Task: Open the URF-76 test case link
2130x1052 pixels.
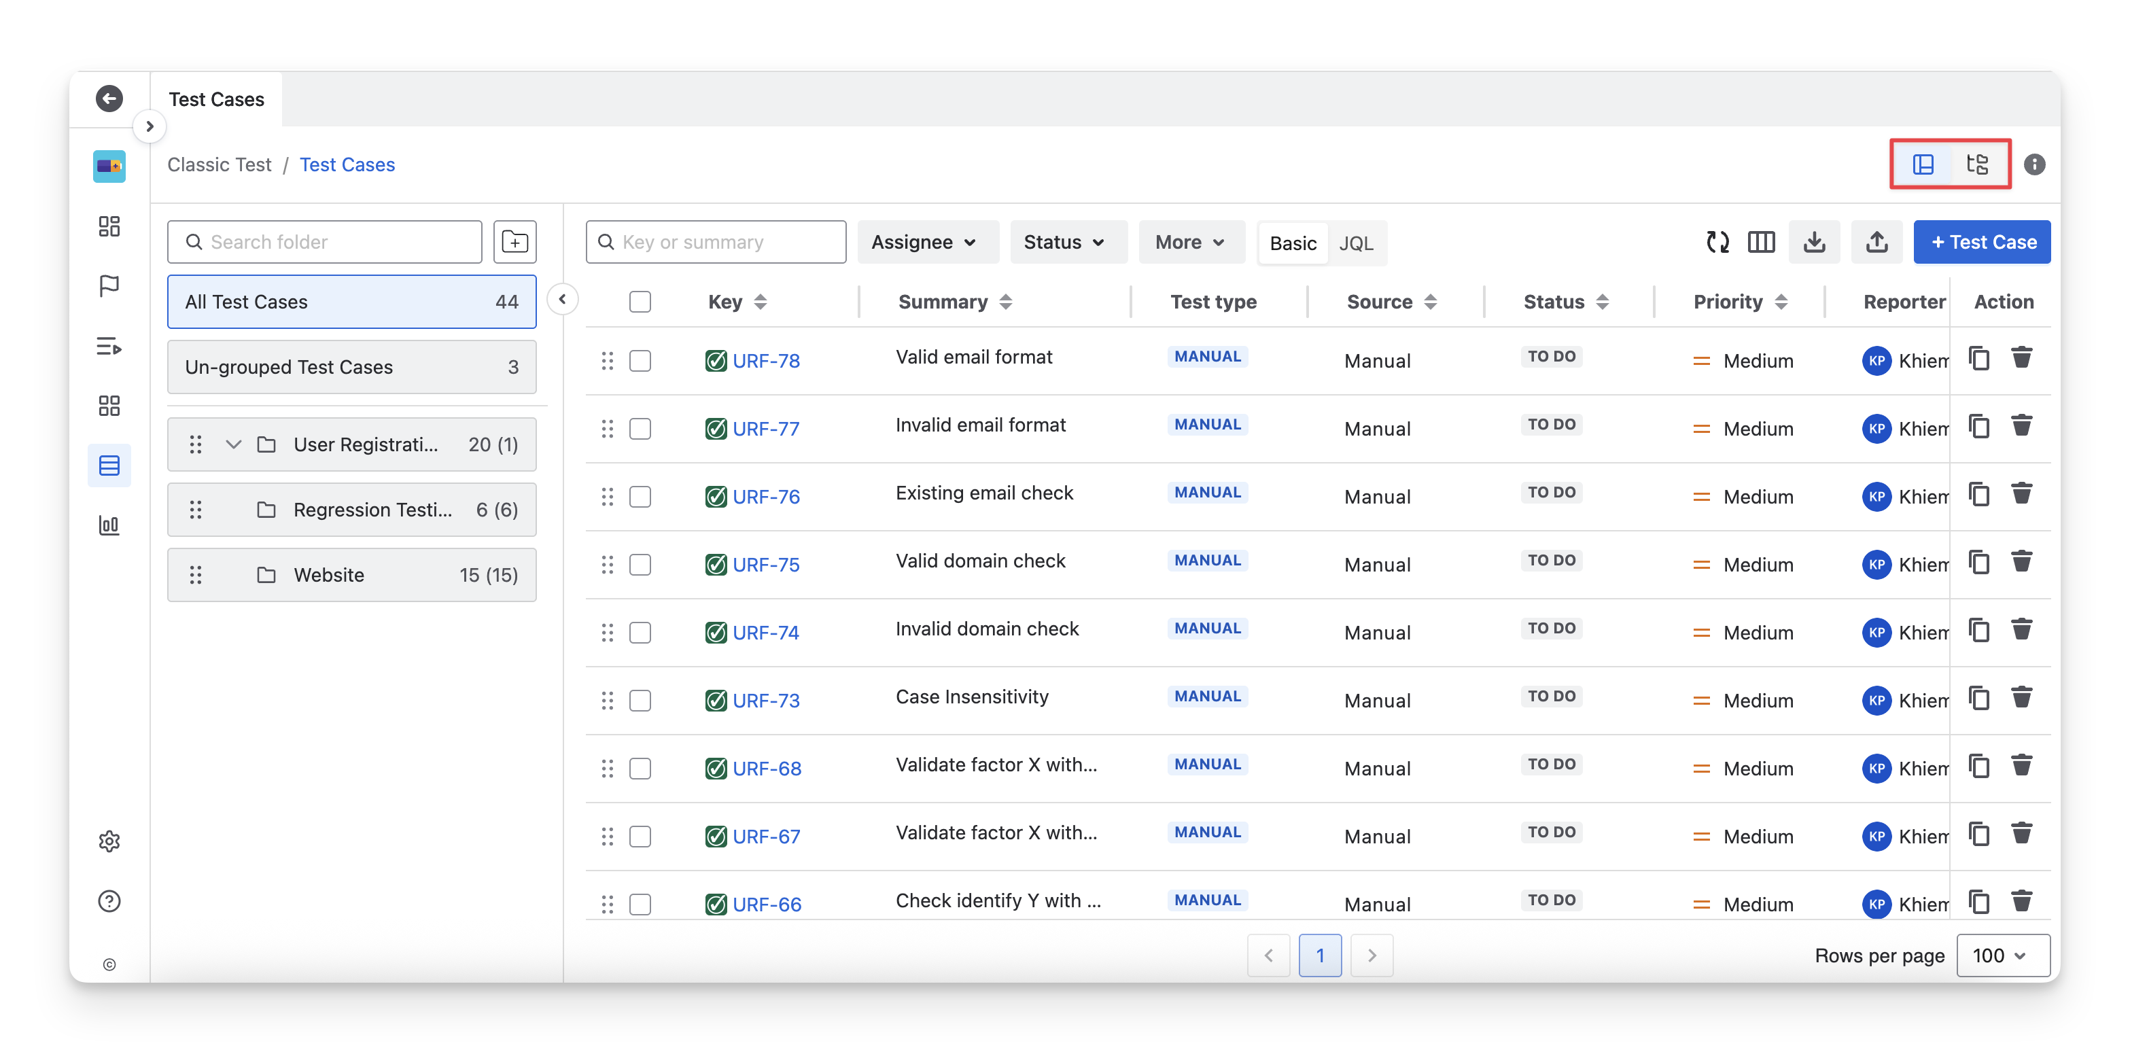Action: click(766, 497)
